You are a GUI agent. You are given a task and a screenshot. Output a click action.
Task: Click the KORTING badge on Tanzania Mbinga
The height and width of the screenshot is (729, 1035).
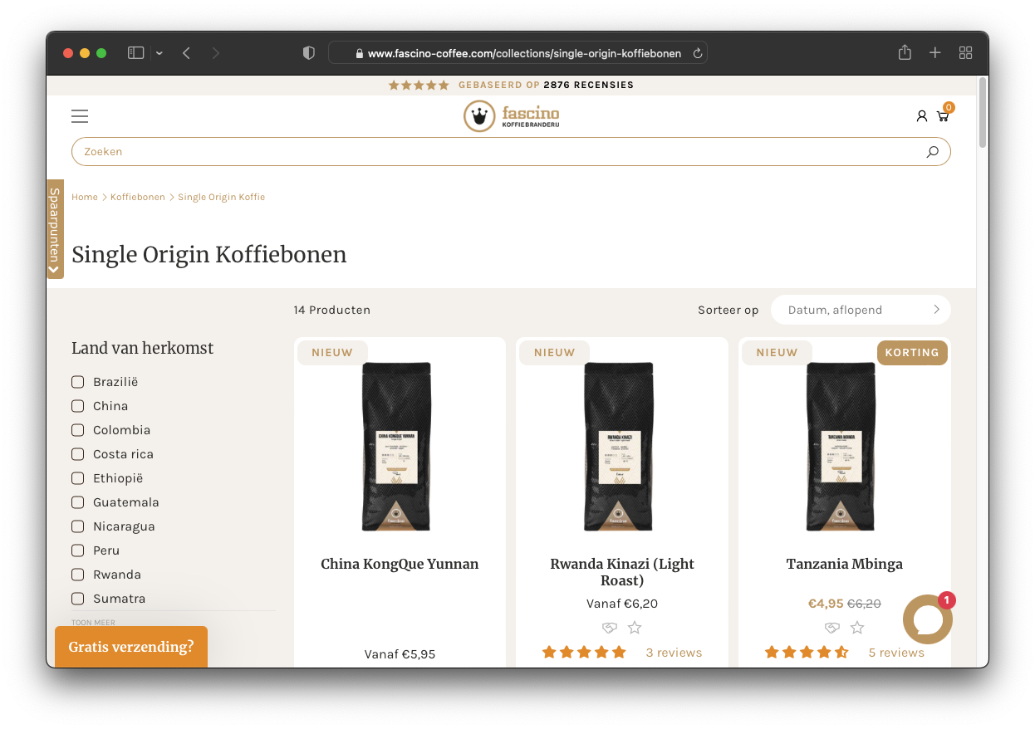coord(912,352)
